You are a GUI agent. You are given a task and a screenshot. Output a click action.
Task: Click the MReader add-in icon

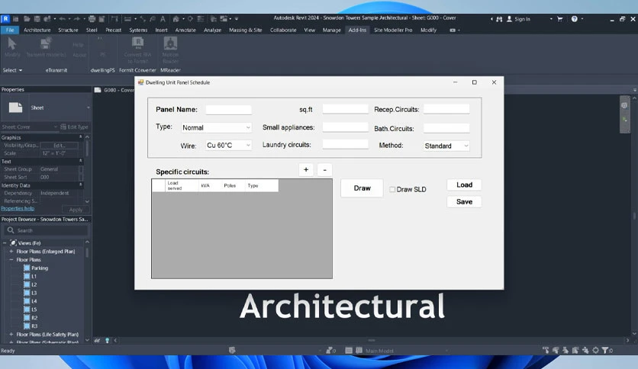(170, 43)
